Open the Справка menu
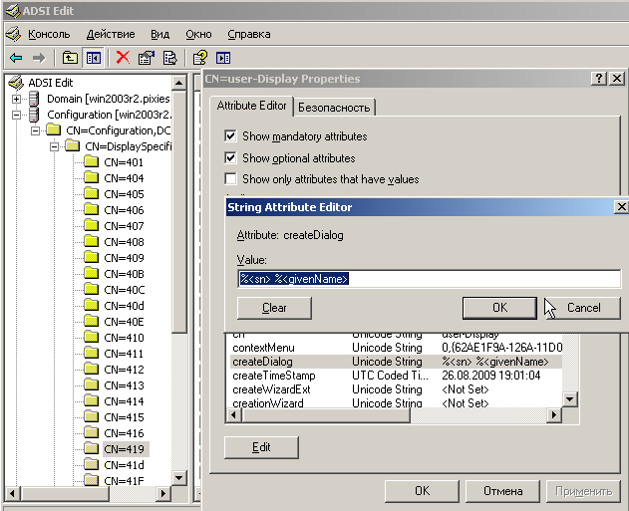Viewport: 629px width, 511px height. pyautogui.click(x=249, y=34)
